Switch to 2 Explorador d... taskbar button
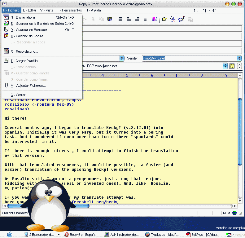 pos(39,235)
